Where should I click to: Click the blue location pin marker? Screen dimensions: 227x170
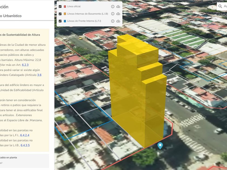160,146
